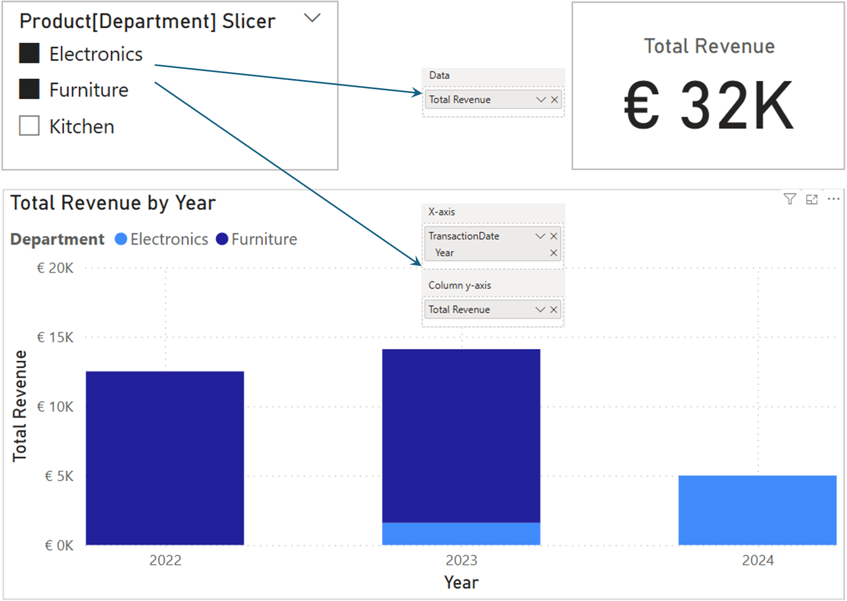This screenshot has width=847, height=601.
Task: Remove the Year field from the X-axis
Action: (x=554, y=253)
